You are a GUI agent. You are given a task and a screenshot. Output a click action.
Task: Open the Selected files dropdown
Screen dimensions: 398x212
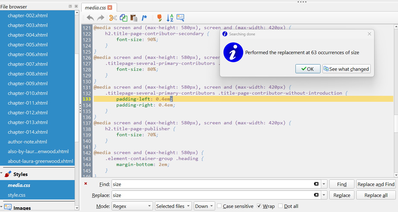coord(173,206)
